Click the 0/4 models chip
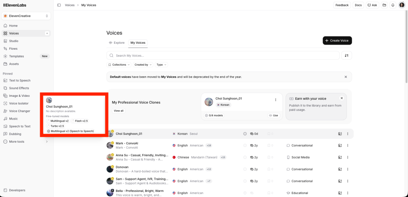 pos(214,115)
